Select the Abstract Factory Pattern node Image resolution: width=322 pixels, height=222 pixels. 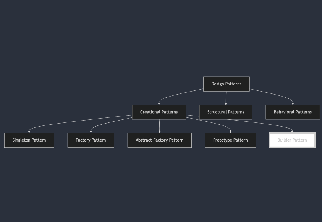159,140
